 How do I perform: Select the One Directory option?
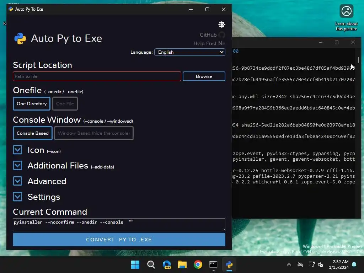(x=32, y=103)
